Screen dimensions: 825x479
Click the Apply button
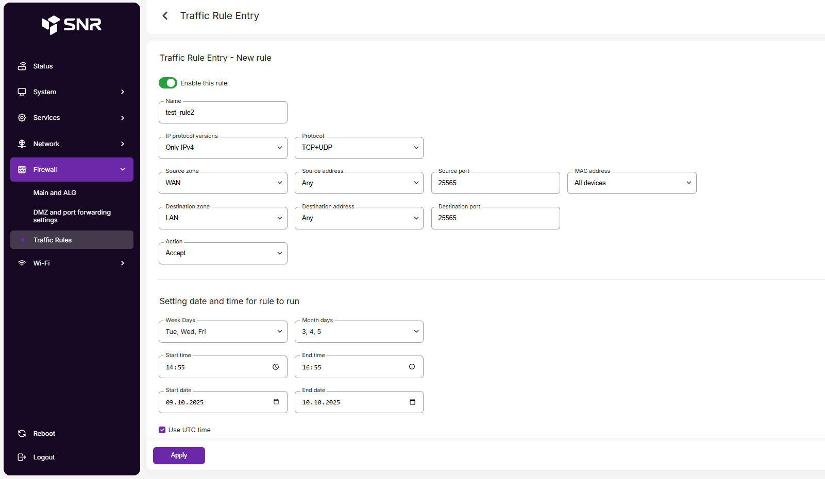click(x=179, y=455)
